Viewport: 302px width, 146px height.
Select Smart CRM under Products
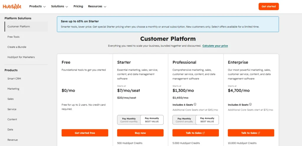point(14,78)
